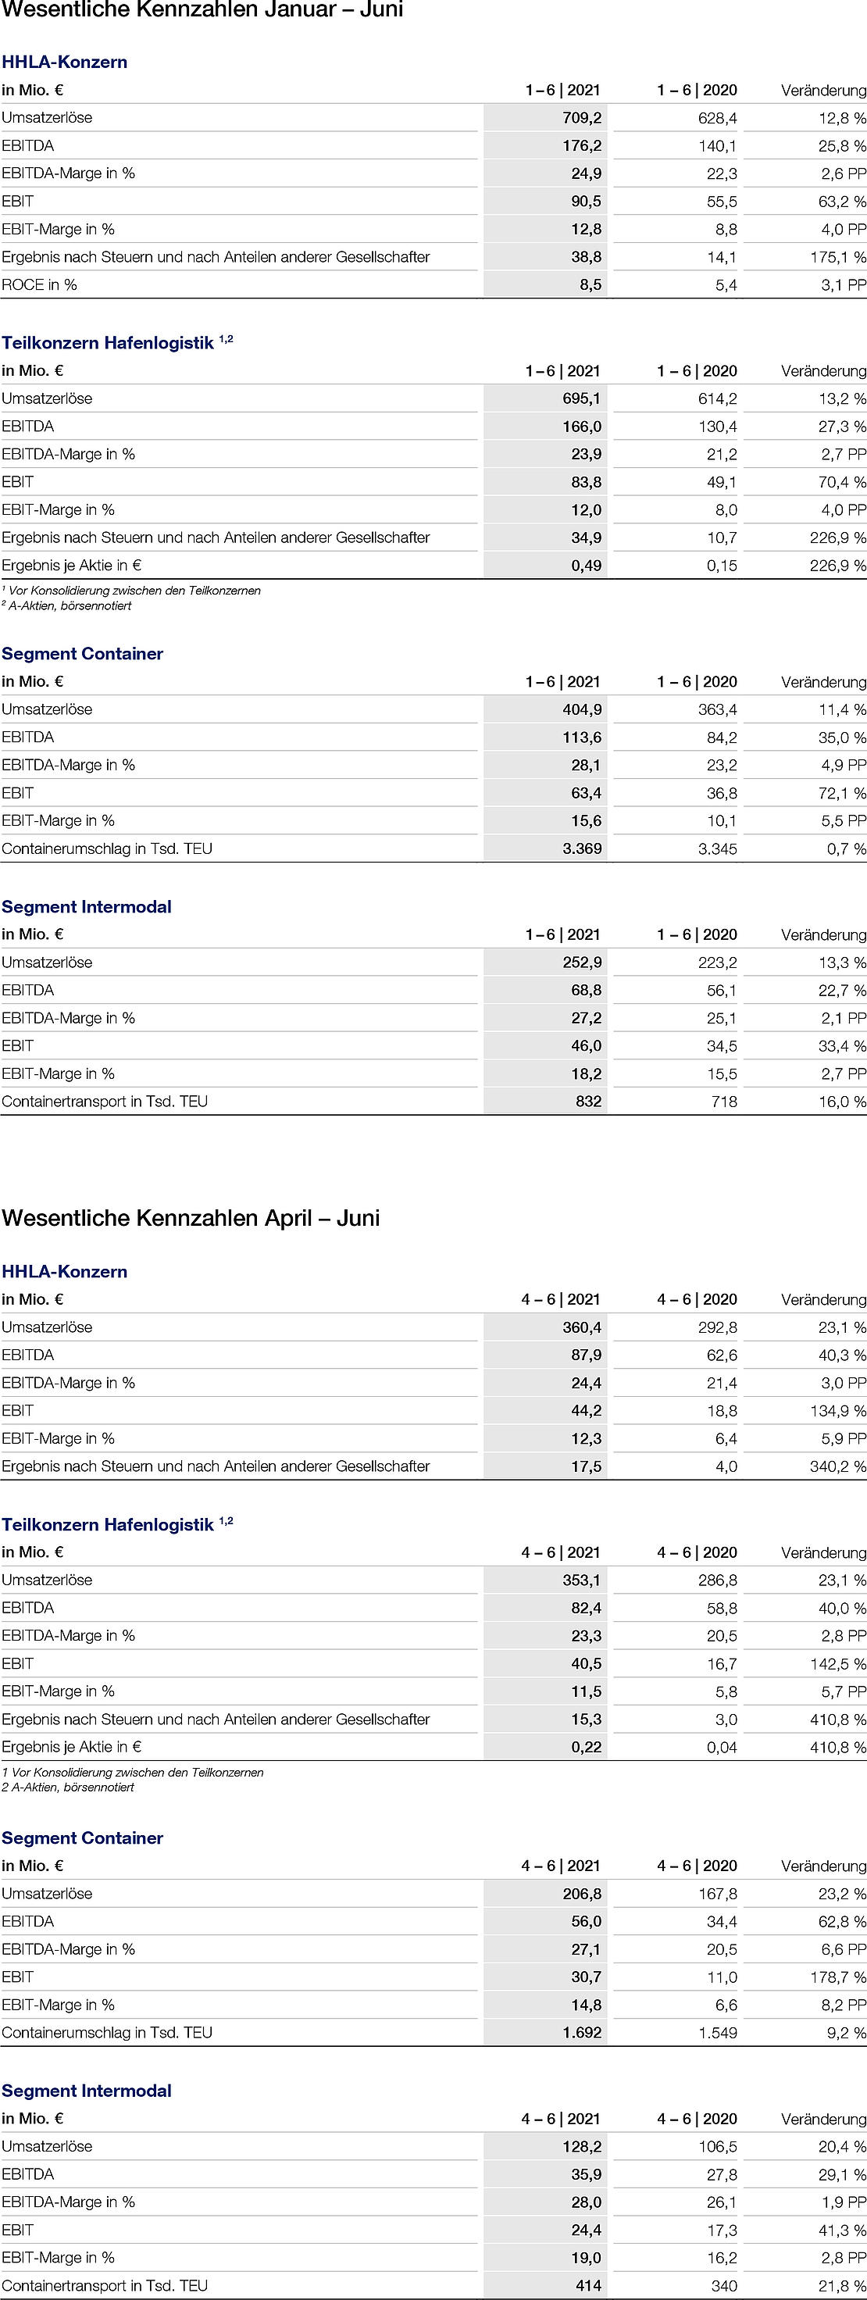
Task: Select the 3.369 Containerumschlag value
Action: pos(581,848)
